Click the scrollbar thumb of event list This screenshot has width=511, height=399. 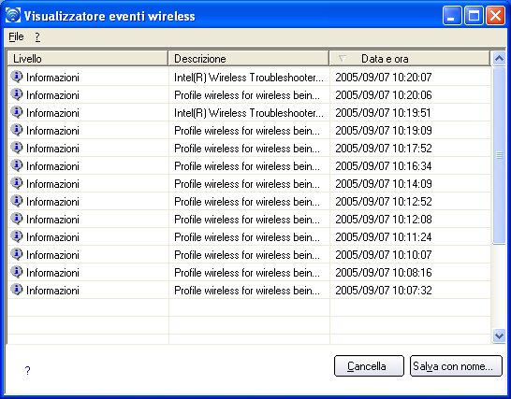tap(499, 155)
